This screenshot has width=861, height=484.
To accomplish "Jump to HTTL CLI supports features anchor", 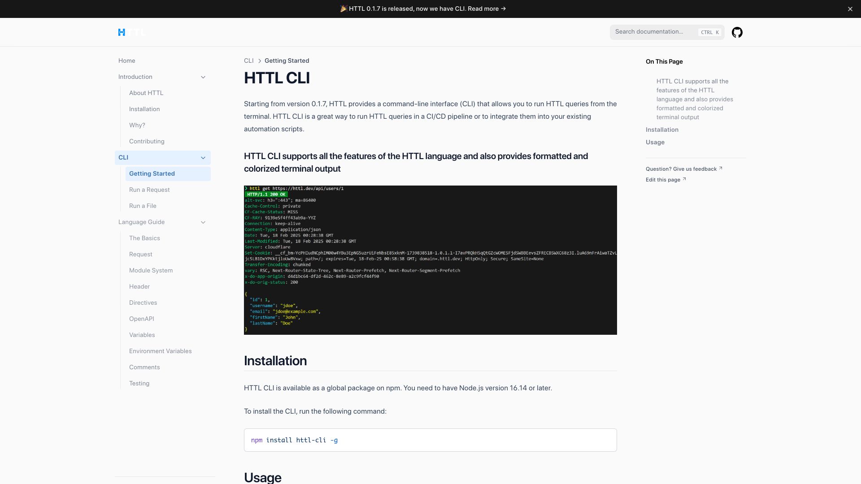I will (695, 99).
